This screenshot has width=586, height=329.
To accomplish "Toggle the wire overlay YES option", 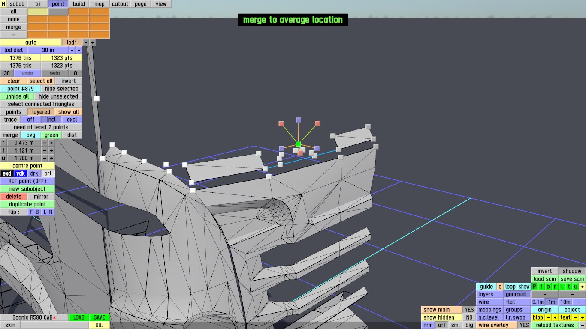I will pyautogui.click(x=524, y=325).
